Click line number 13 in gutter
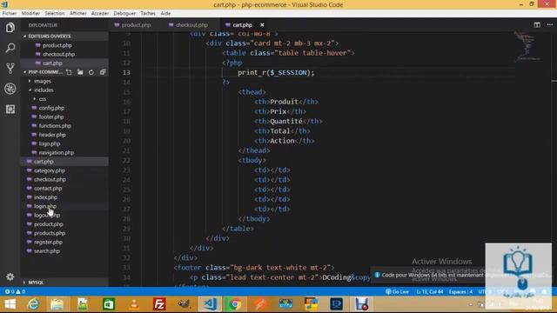Image resolution: width=557 pixels, height=313 pixels. click(x=126, y=72)
